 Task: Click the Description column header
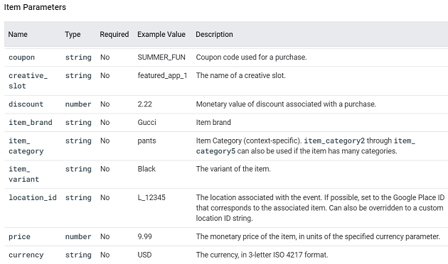point(214,35)
